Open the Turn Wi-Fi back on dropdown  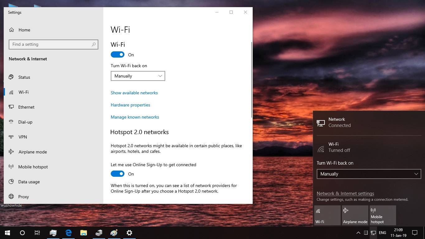tap(138, 76)
